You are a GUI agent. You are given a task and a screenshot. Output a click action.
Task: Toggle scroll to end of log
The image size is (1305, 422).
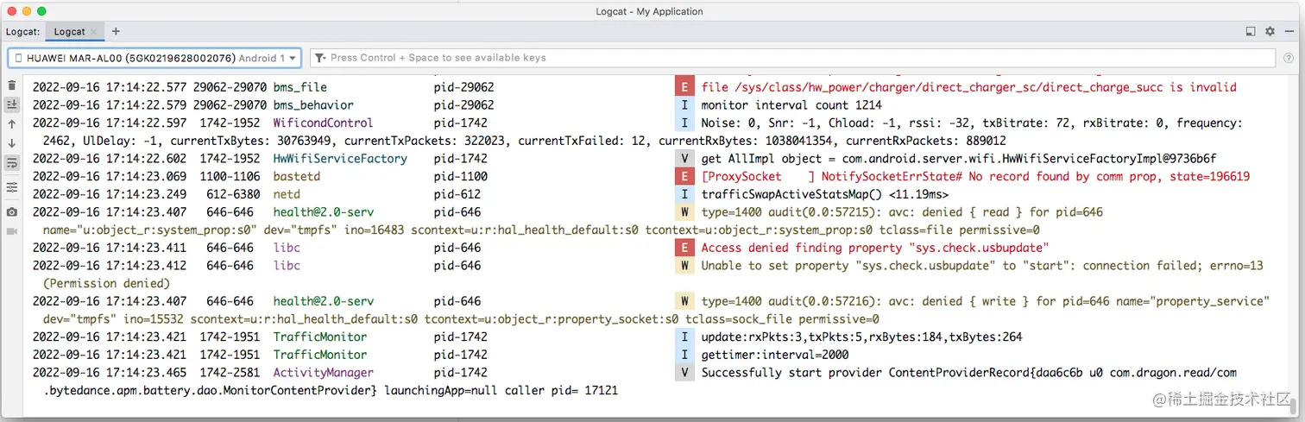11,104
